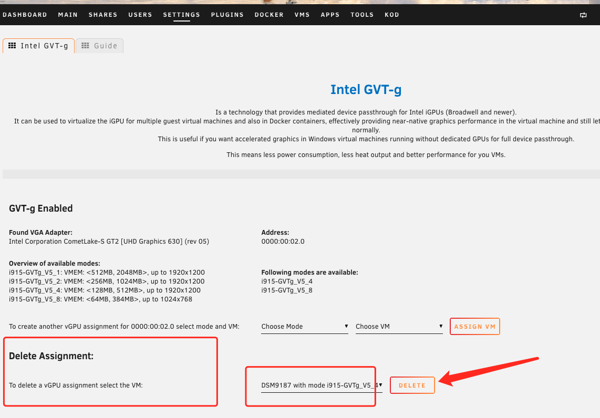The width and height of the screenshot is (600, 418).
Task: Open the Users page
Action: coord(140,15)
